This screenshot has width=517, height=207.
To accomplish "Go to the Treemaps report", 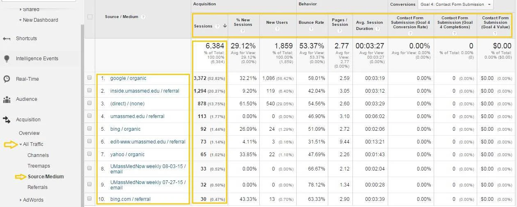I will coord(39,166).
